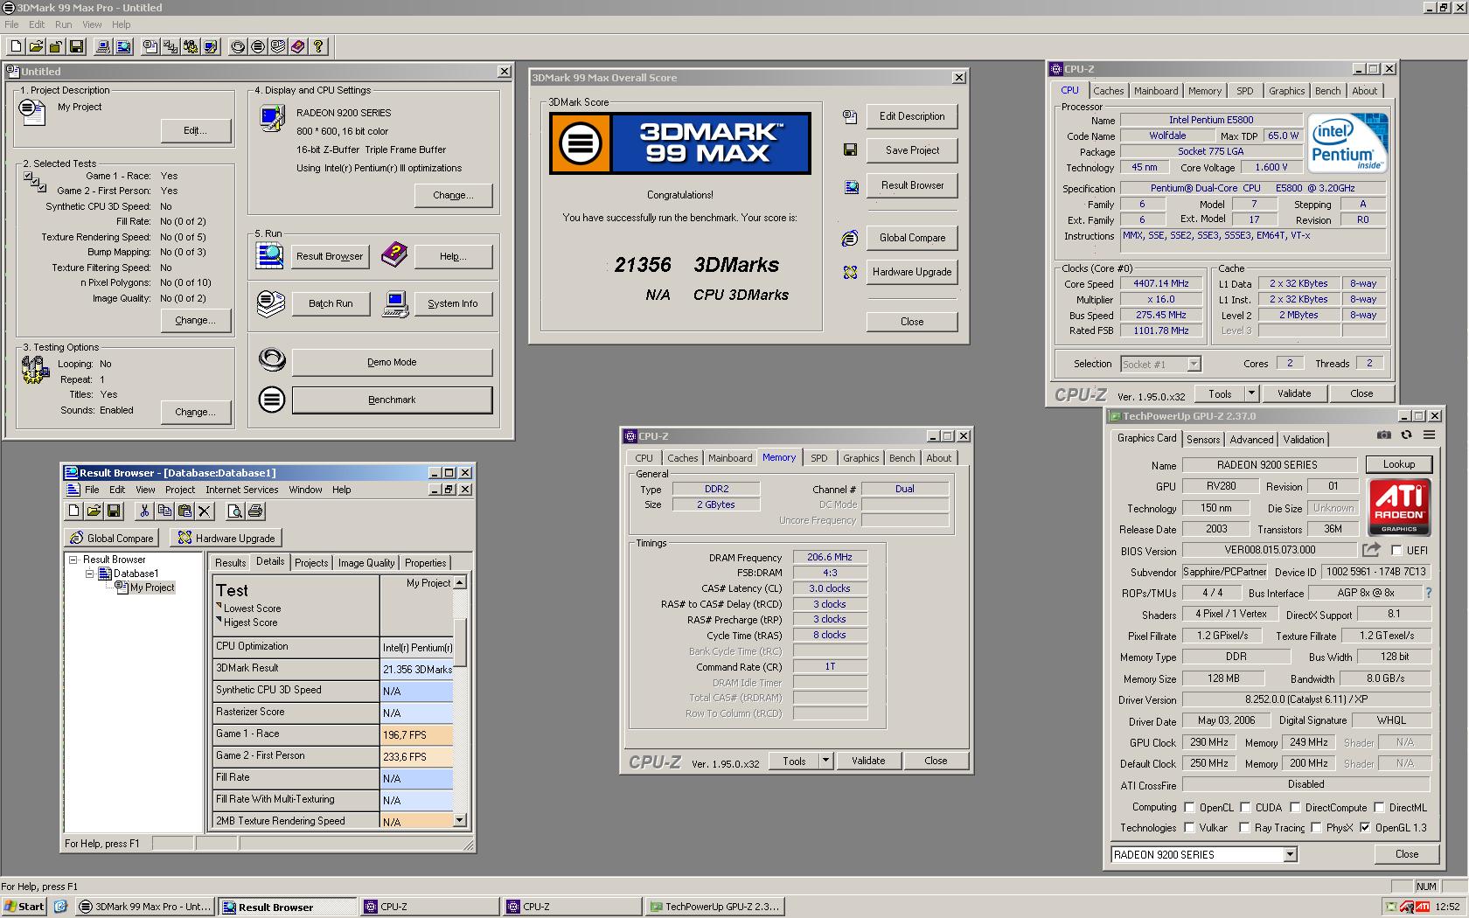Click the Lookup button in GPU-Z

[x=1399, y=464]
